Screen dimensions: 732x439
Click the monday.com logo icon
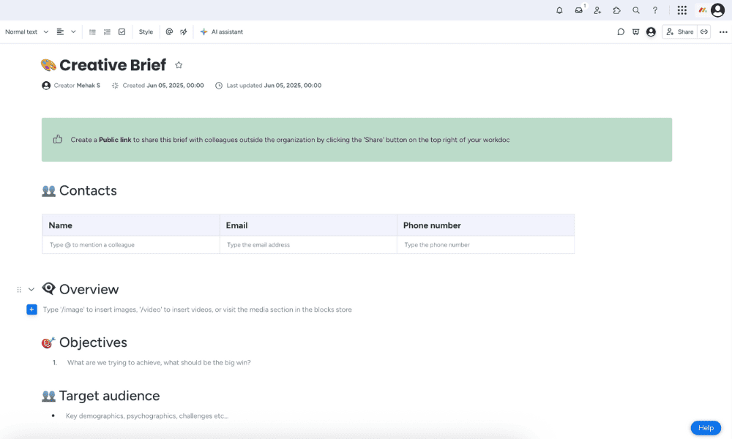click(703, 10)
